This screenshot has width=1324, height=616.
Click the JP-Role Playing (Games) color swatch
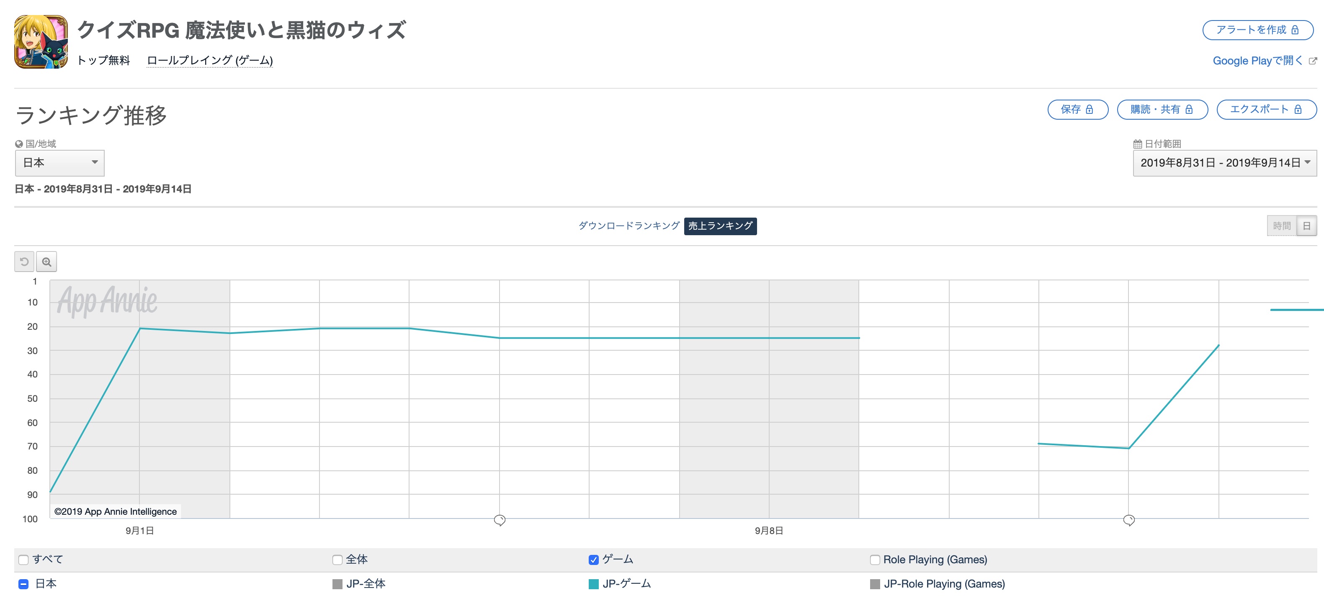pyautogui.click(x=875, y=584)
